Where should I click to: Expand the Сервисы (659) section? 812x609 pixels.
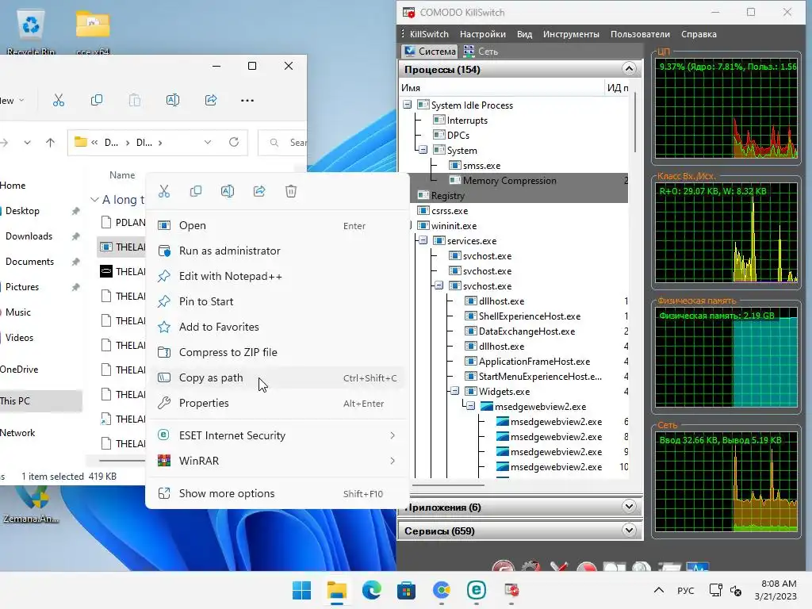pos(629,530)
